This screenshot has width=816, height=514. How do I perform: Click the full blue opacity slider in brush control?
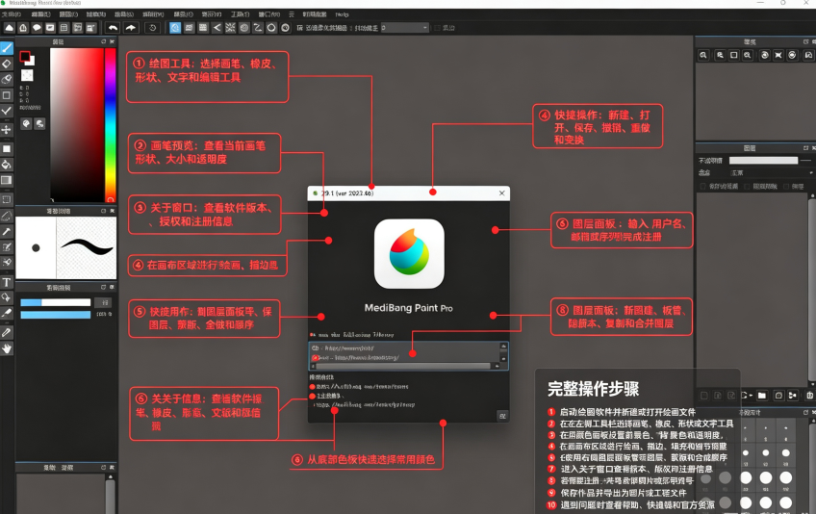56,315
